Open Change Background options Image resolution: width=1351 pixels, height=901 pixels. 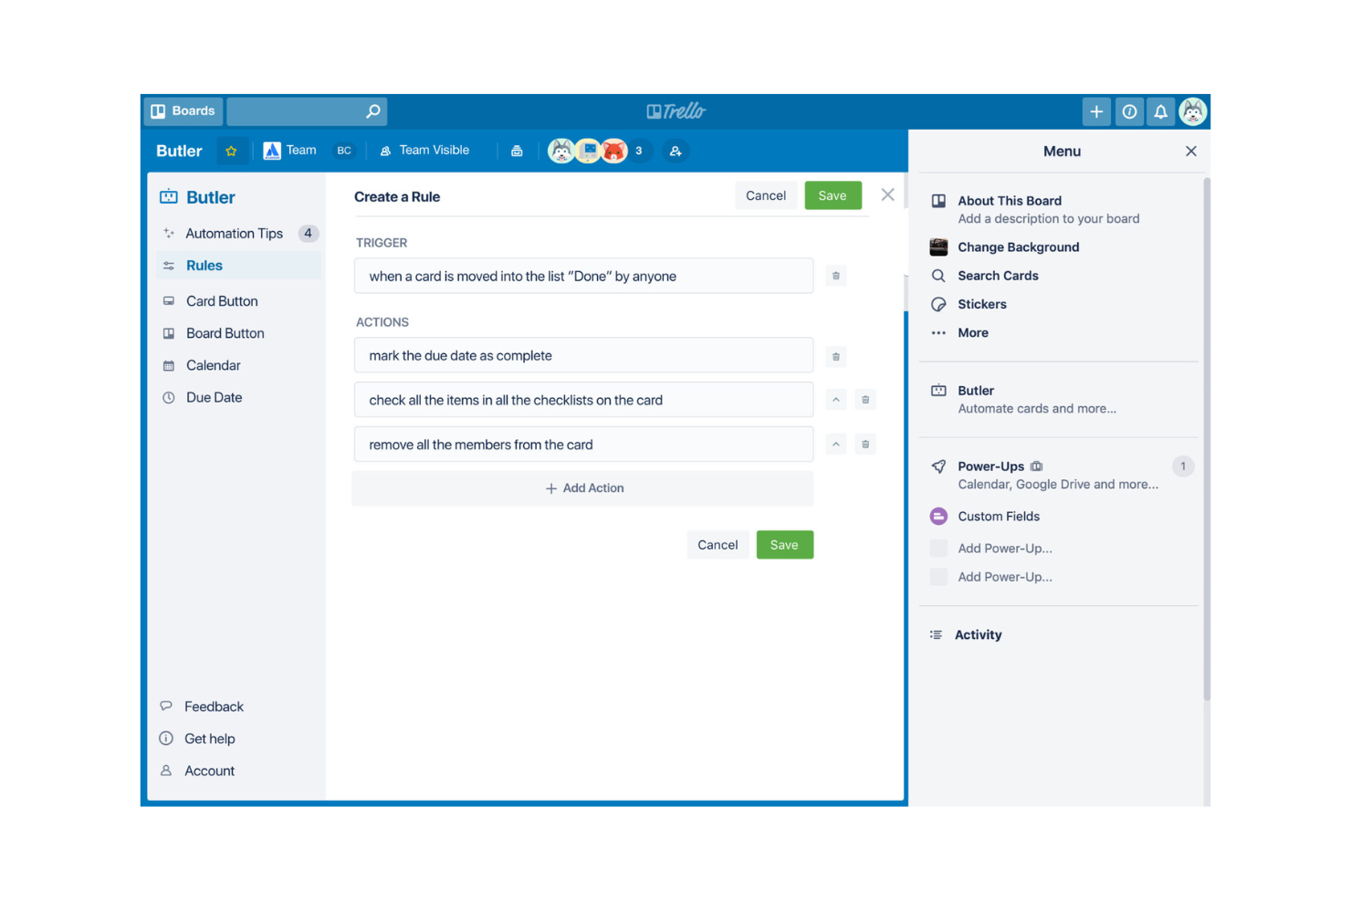pyautogui.click(x=1017, y=246)
